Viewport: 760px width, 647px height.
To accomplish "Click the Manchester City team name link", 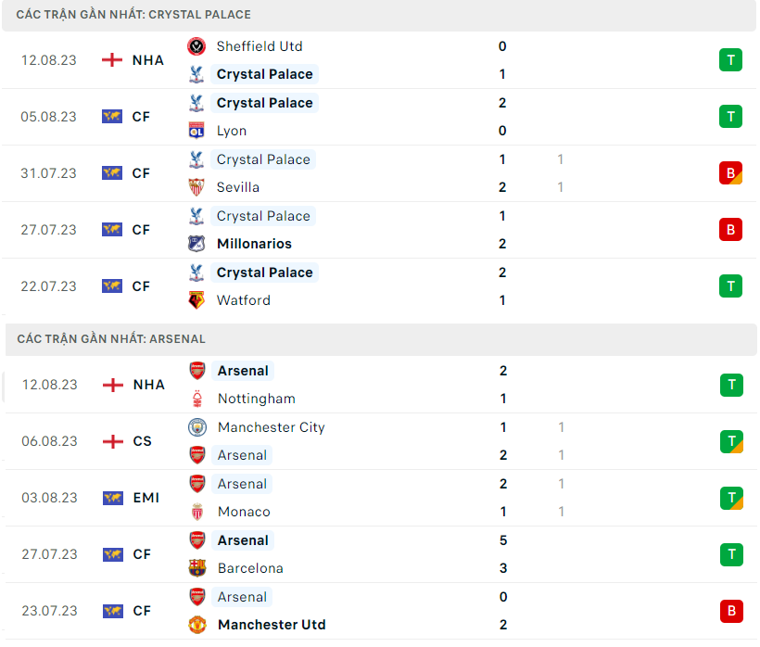I will (x=271, y=427).
